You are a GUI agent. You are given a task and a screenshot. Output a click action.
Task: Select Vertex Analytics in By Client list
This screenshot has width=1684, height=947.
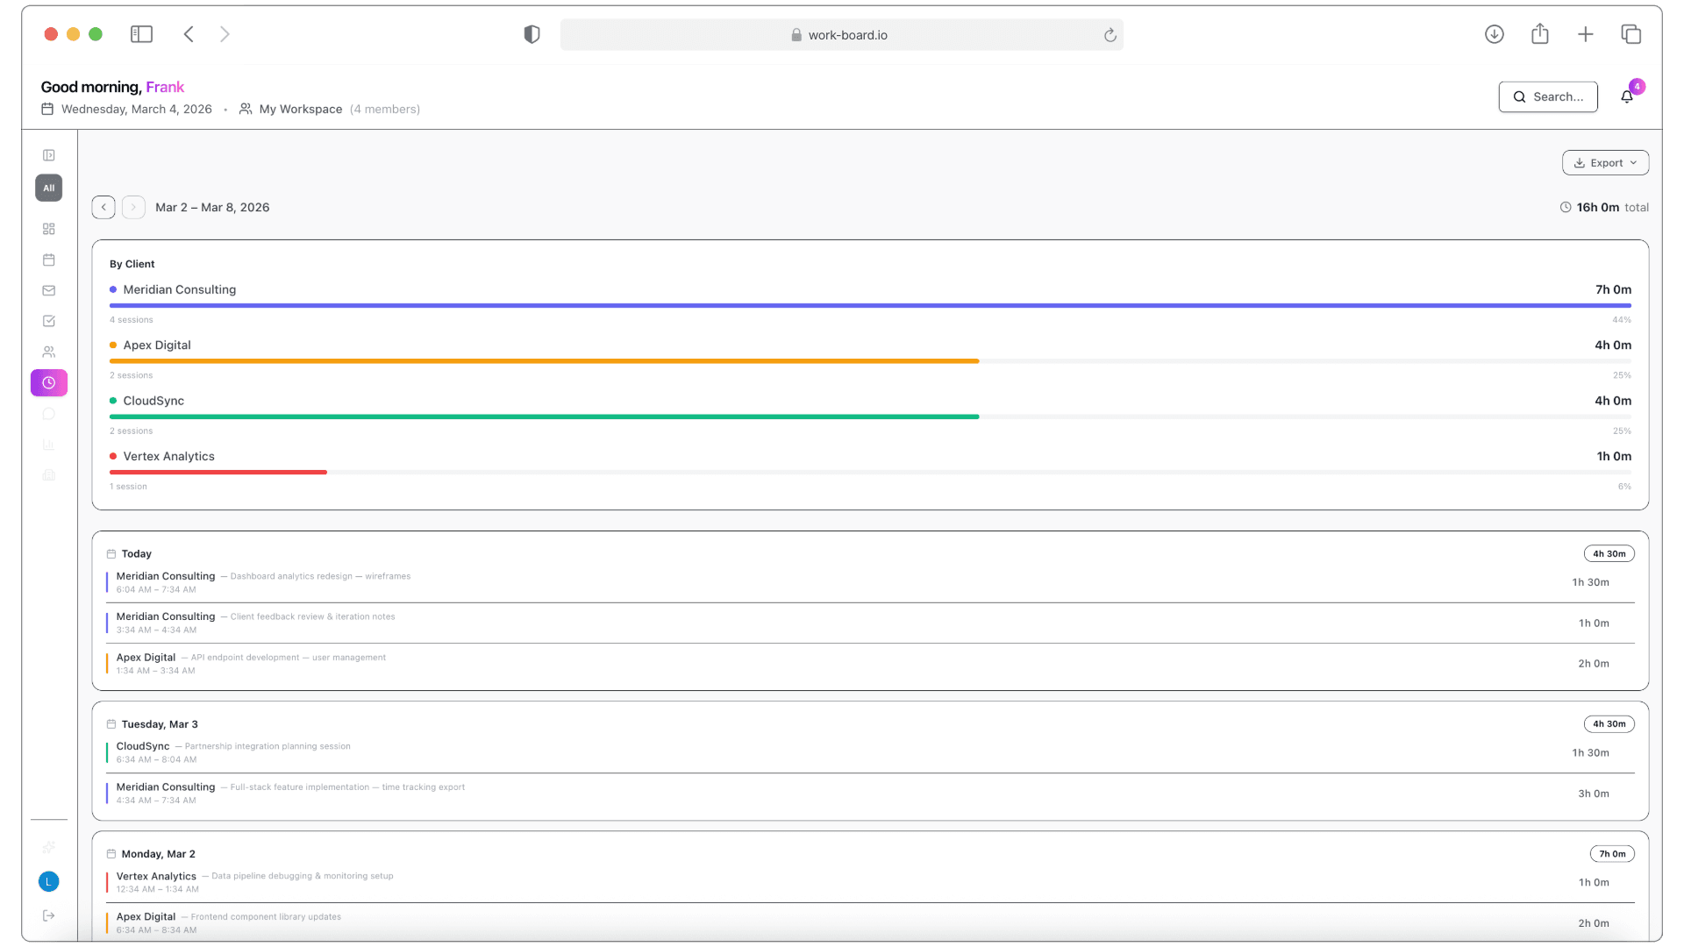168,456
